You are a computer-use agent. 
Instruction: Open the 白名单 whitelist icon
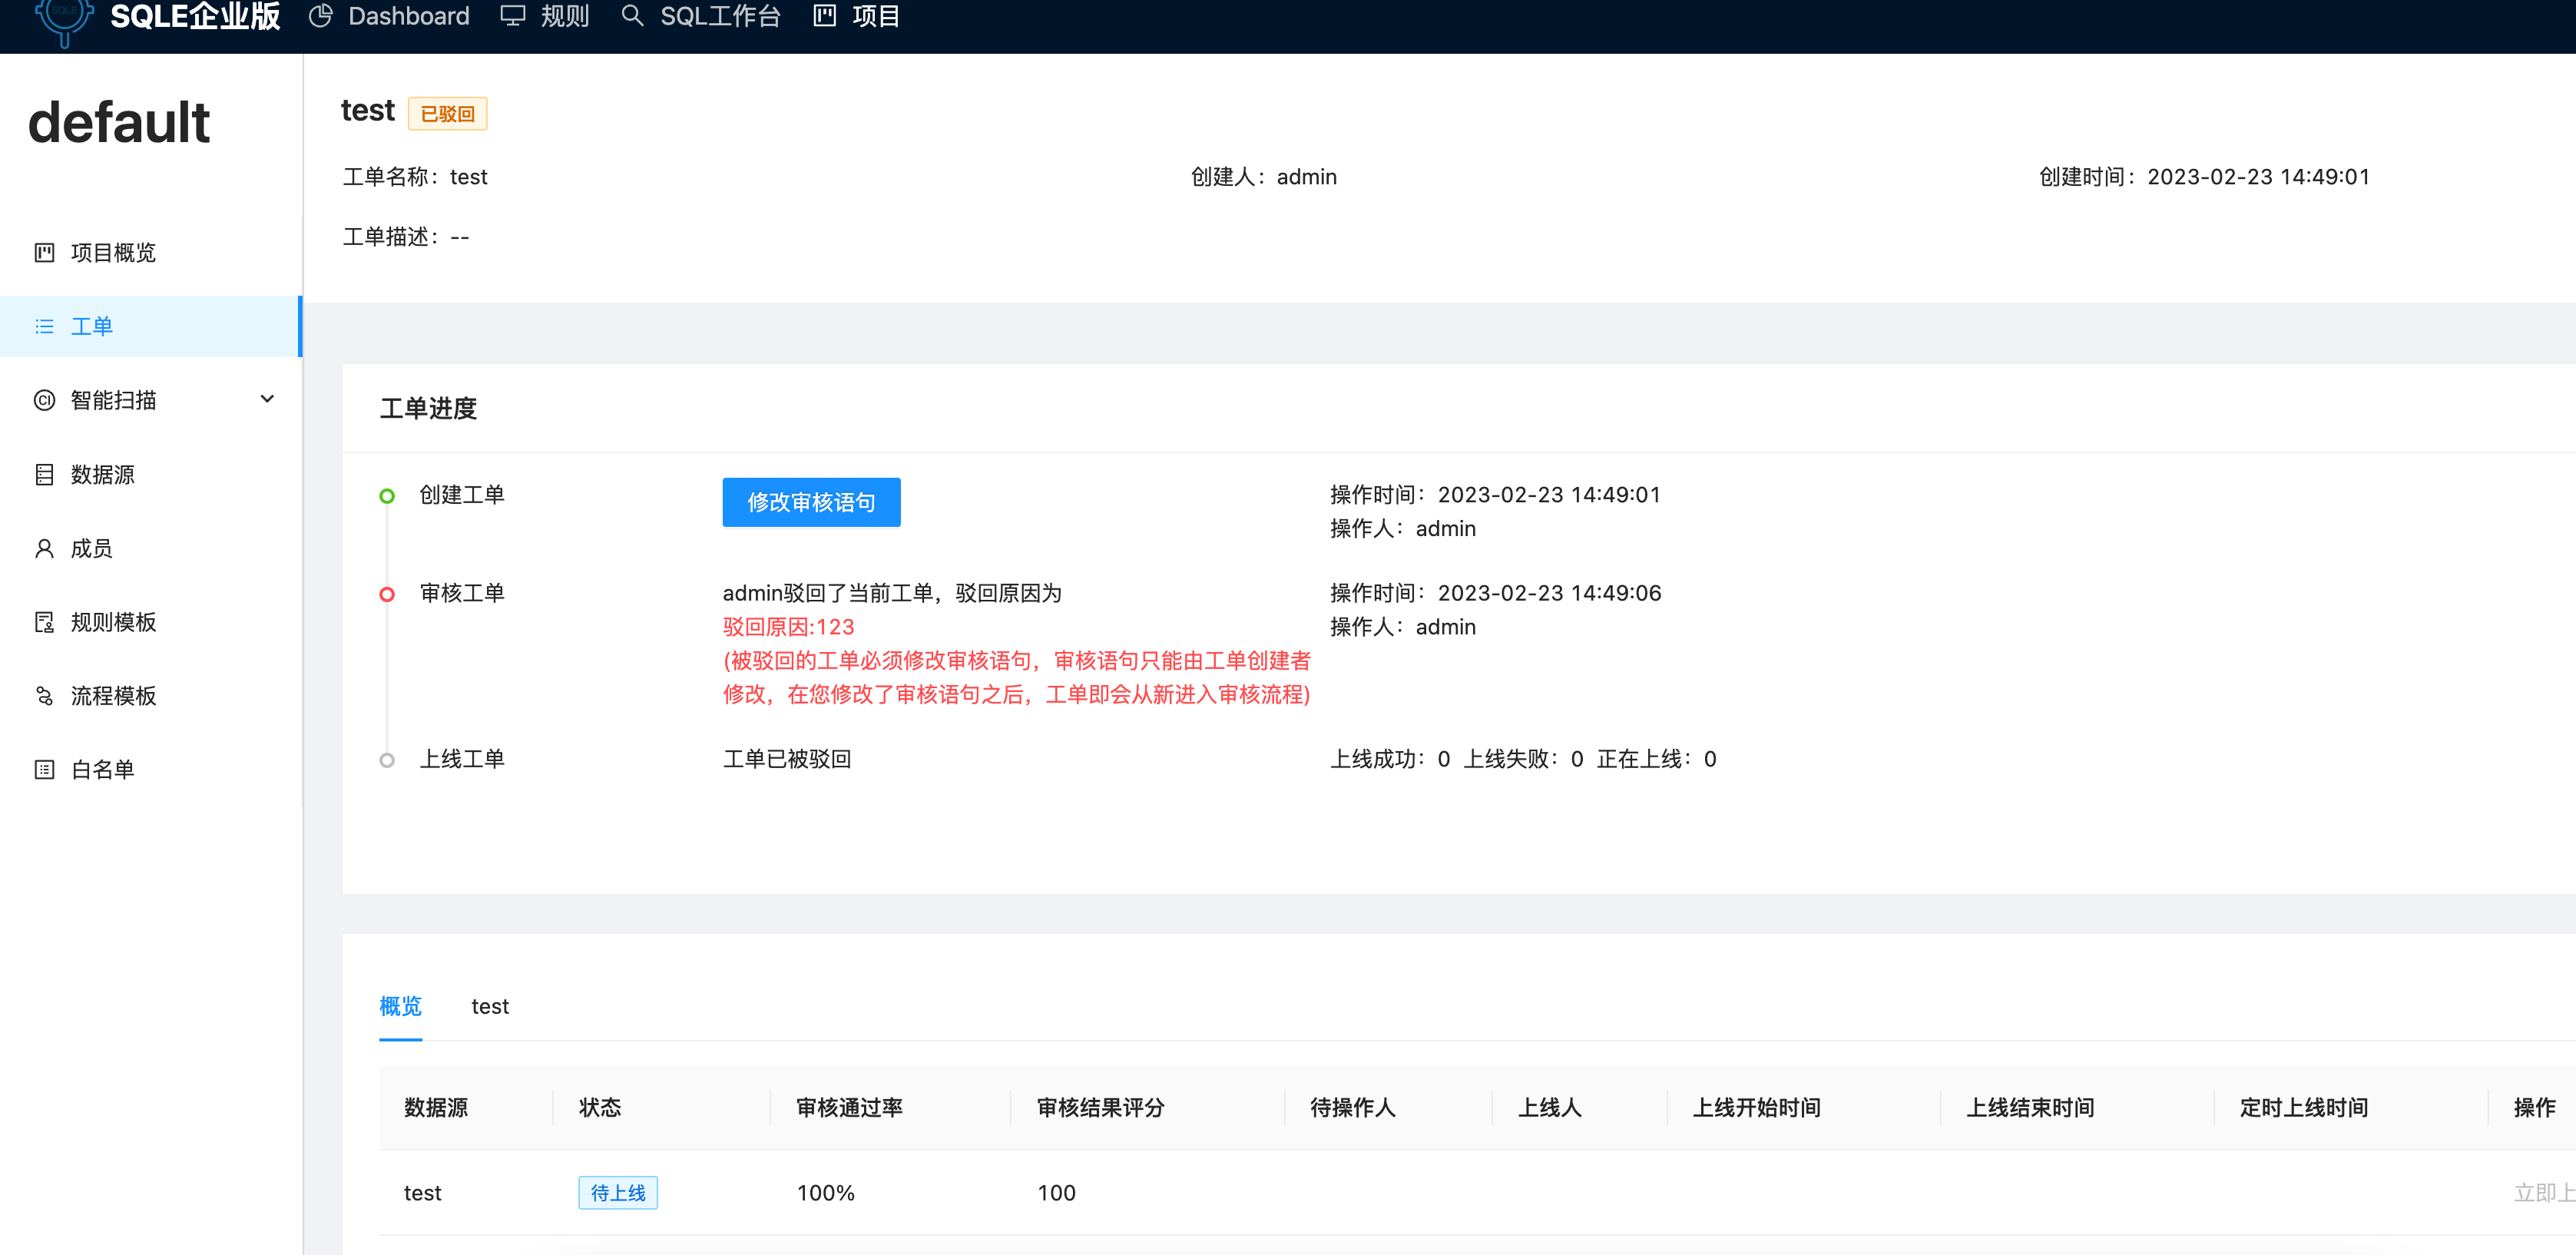[x=43, y=768]
